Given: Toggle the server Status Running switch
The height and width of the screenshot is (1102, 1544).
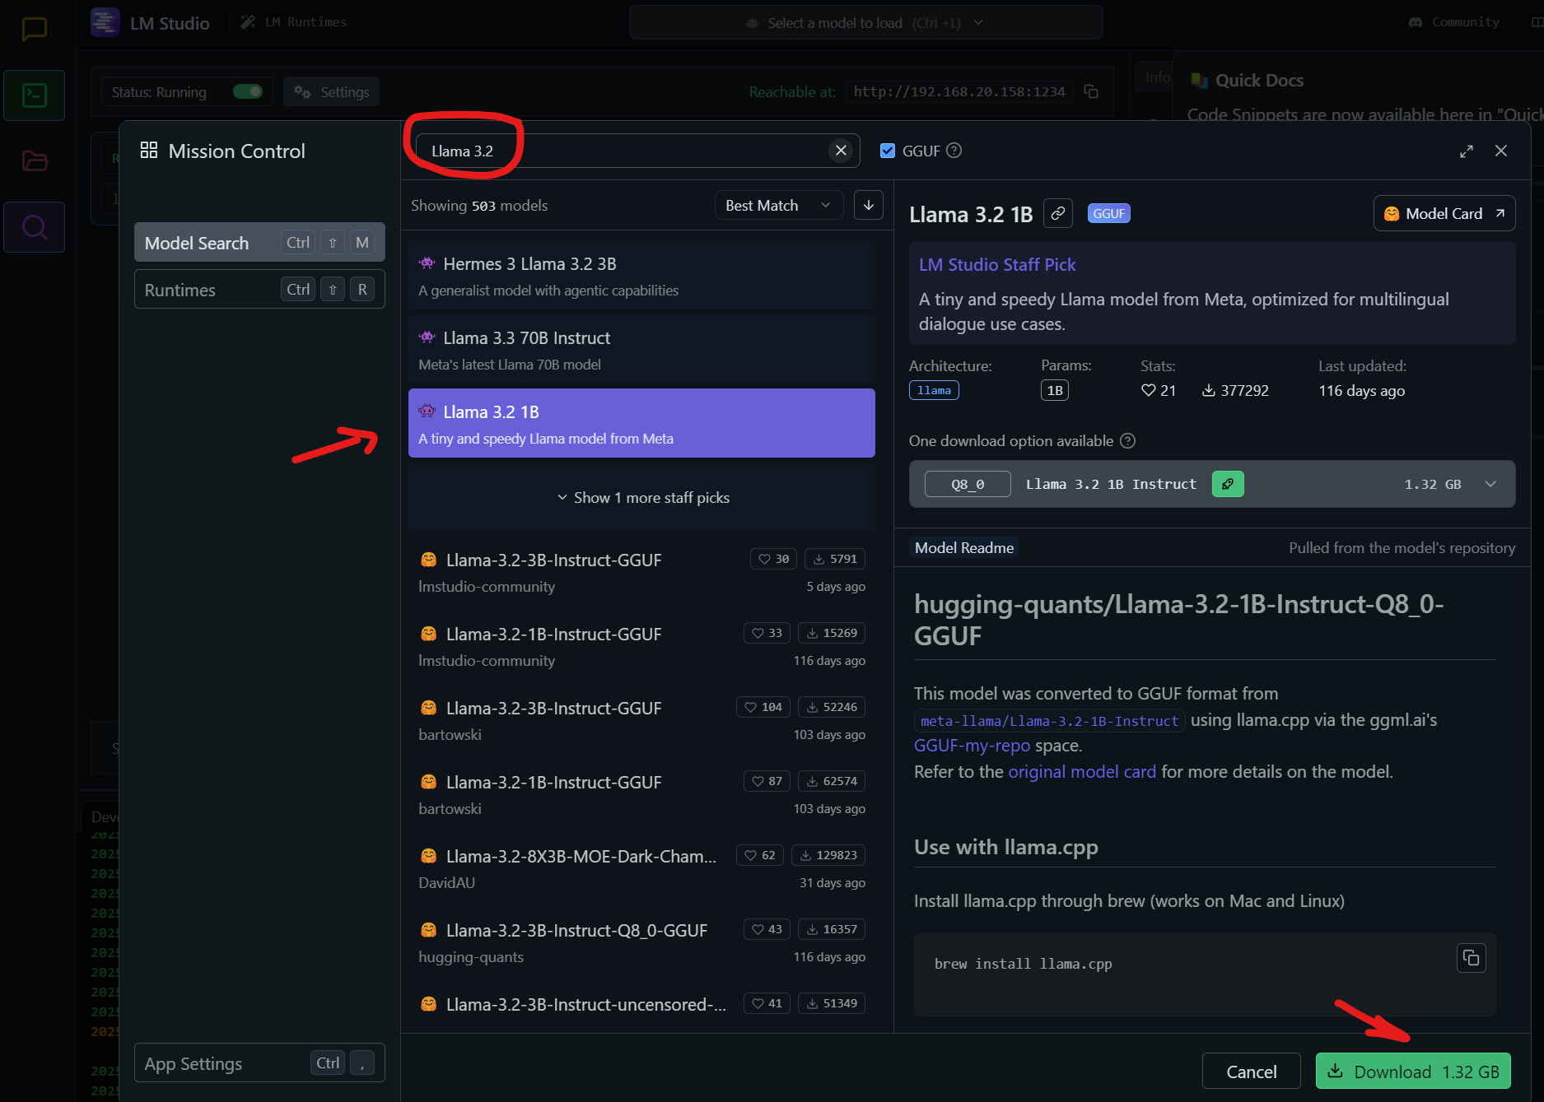Looking at the screenshot, I should coord(247,91).
